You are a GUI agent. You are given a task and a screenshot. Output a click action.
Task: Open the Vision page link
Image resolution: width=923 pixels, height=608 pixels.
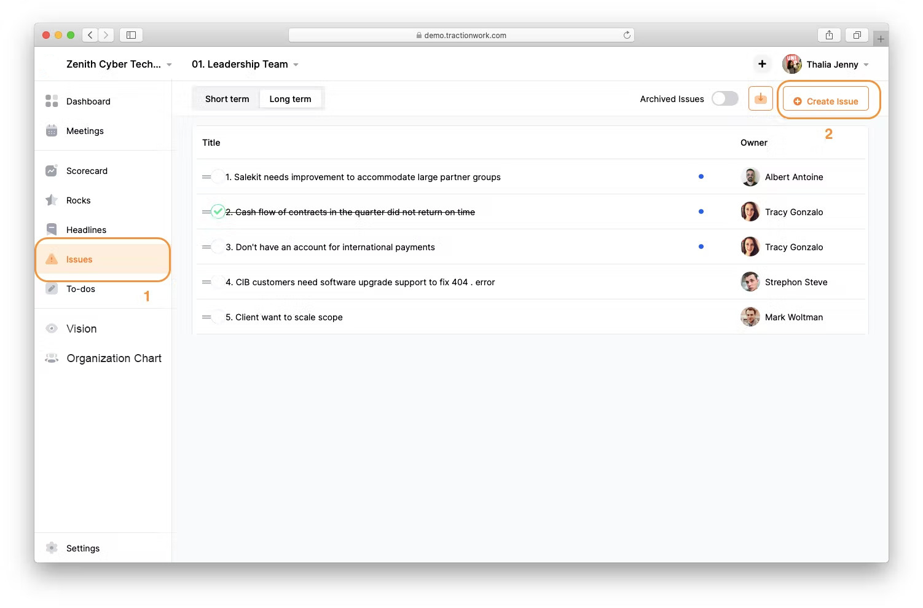82,329
